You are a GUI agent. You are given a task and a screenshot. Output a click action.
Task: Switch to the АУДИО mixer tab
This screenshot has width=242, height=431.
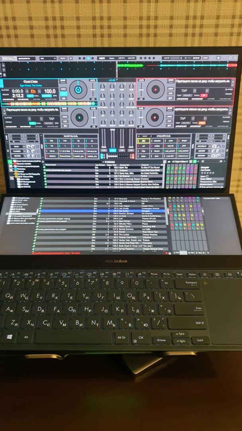[101, 58]
